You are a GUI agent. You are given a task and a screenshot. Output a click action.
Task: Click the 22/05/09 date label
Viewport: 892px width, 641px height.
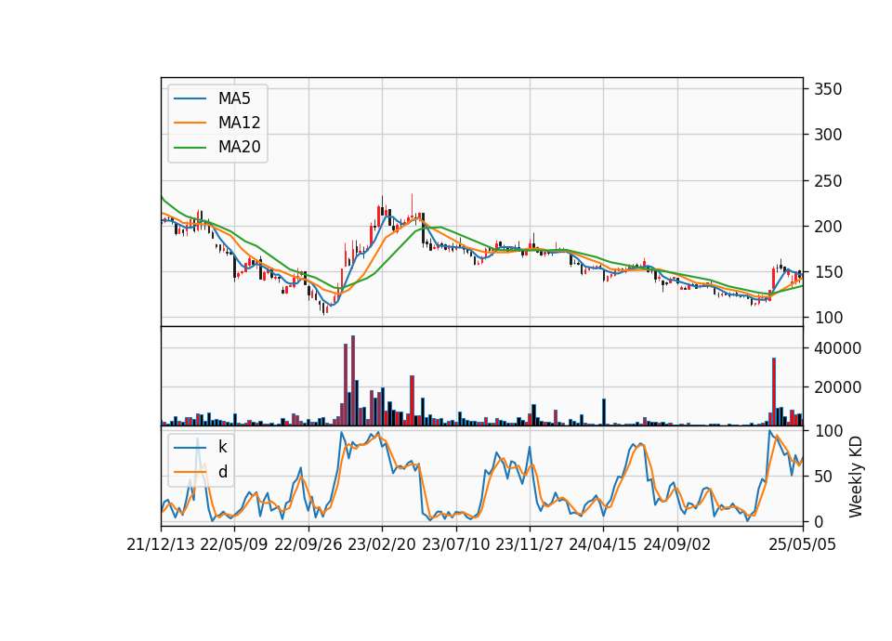tap(234, 544)
